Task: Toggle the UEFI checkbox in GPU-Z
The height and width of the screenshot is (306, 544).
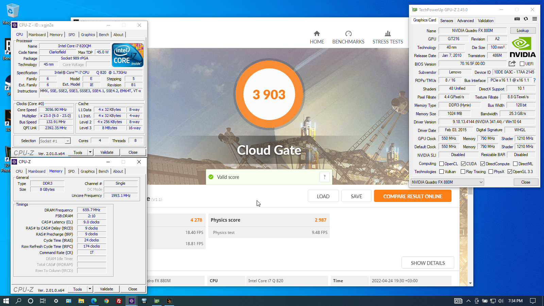Action: 522,64
